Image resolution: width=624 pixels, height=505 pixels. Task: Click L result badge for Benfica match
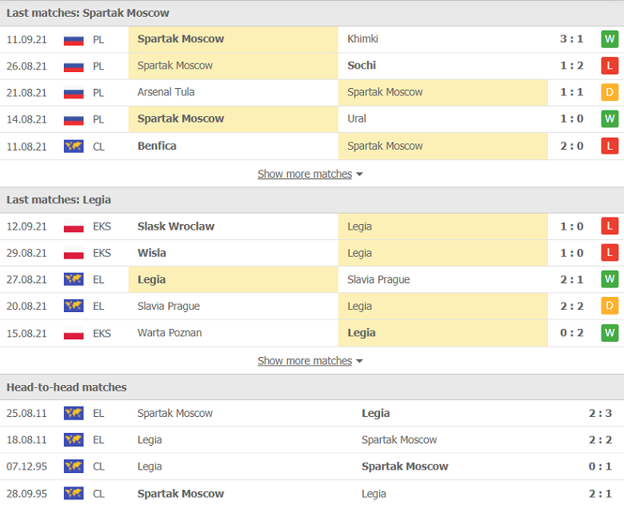[x=610, y=146]
